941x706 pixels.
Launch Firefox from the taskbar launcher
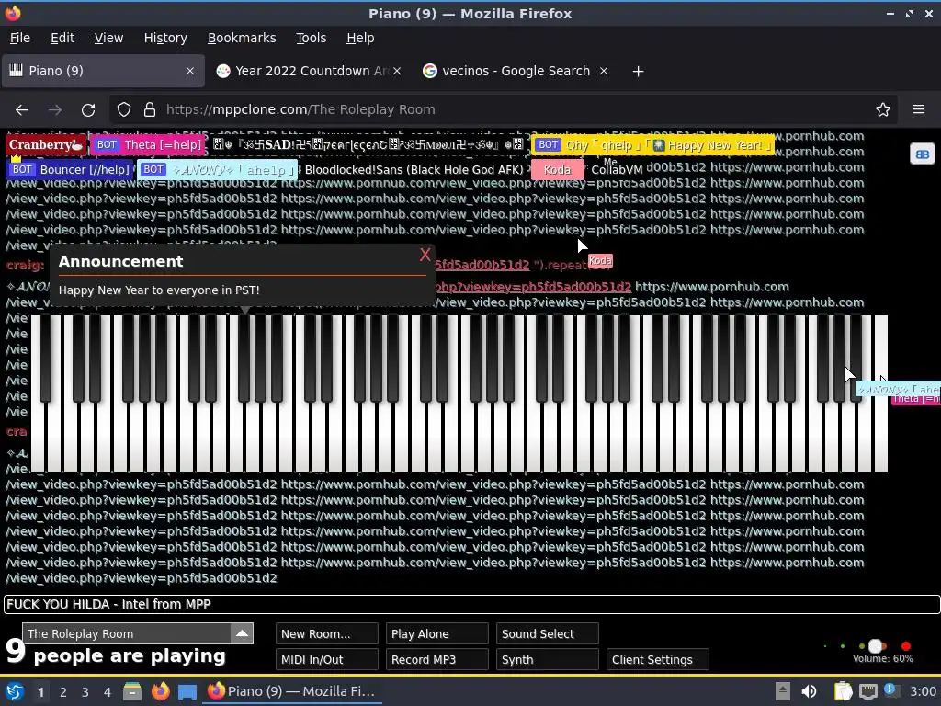click(x=160, y=691)
